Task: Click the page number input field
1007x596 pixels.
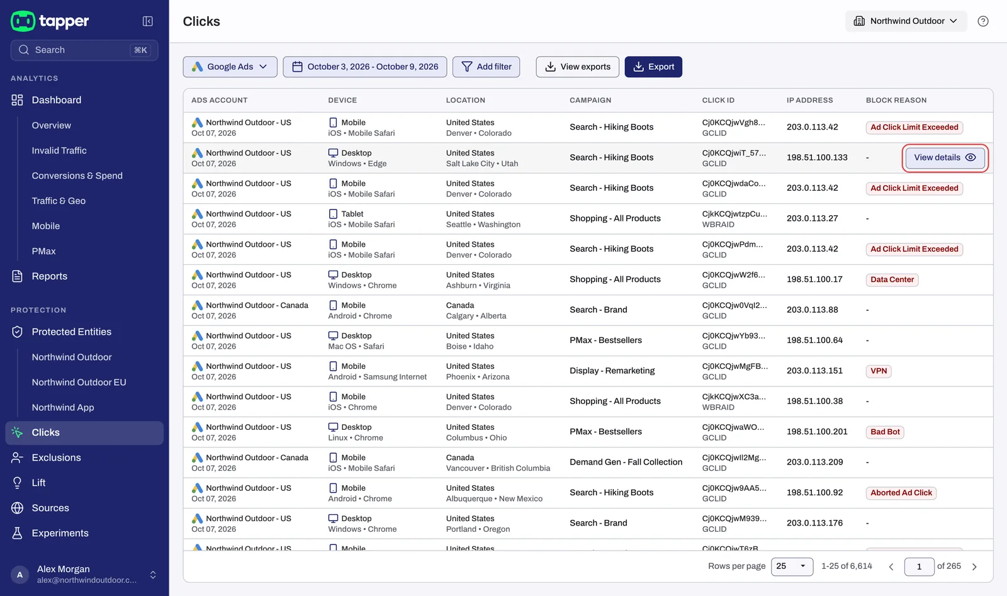Action: coord(919,566)
